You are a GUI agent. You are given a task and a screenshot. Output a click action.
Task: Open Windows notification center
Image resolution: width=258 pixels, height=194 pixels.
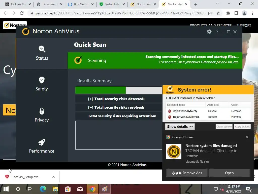coord(248,189)
